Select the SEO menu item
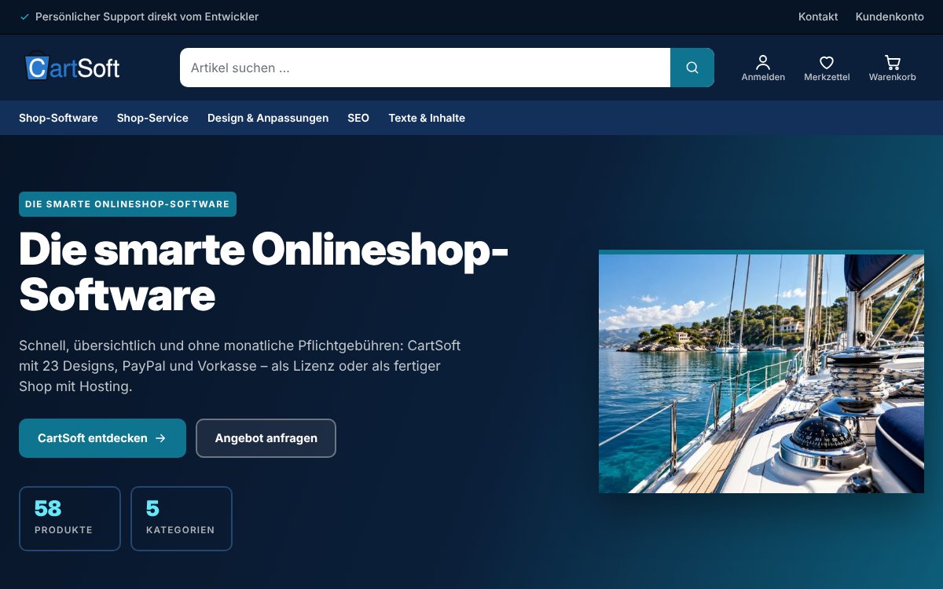943x589 pixels. tap(358, 118)
